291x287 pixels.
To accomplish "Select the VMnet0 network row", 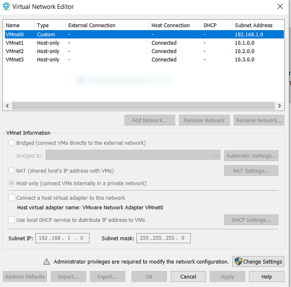I will pyautogui.click(x=144, y=34).
